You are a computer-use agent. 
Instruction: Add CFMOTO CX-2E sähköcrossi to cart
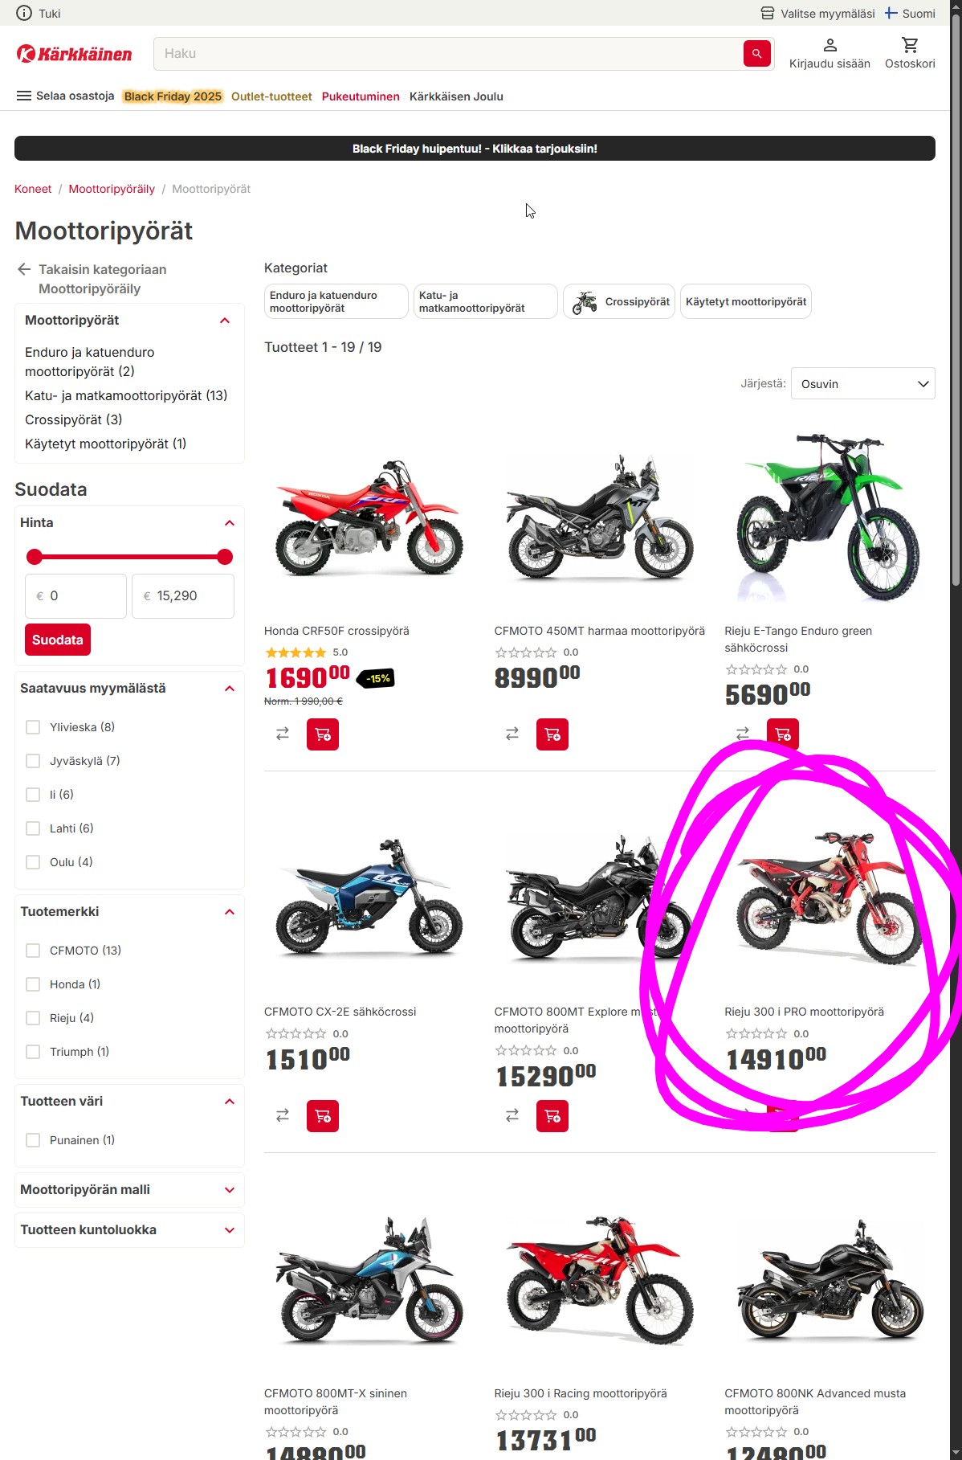pyautogui.click(x=323, y=1116)
